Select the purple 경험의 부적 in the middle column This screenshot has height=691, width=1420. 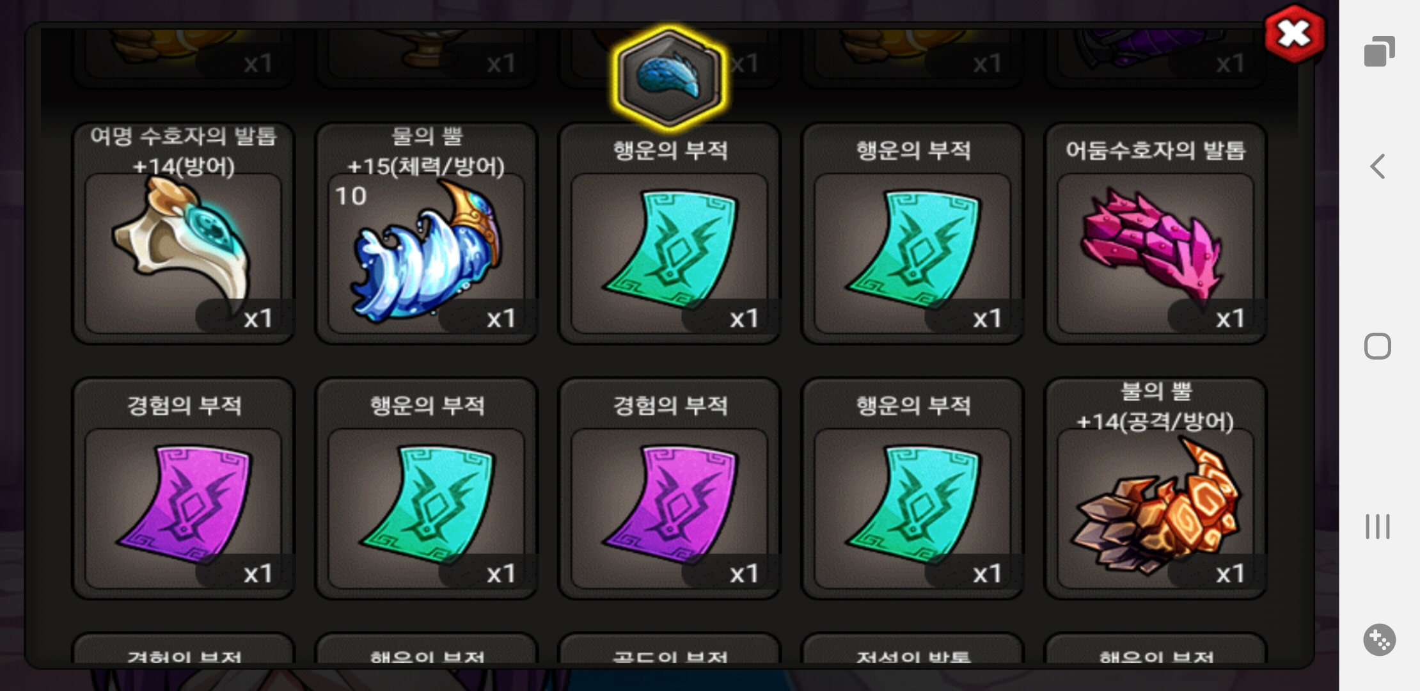670,489
